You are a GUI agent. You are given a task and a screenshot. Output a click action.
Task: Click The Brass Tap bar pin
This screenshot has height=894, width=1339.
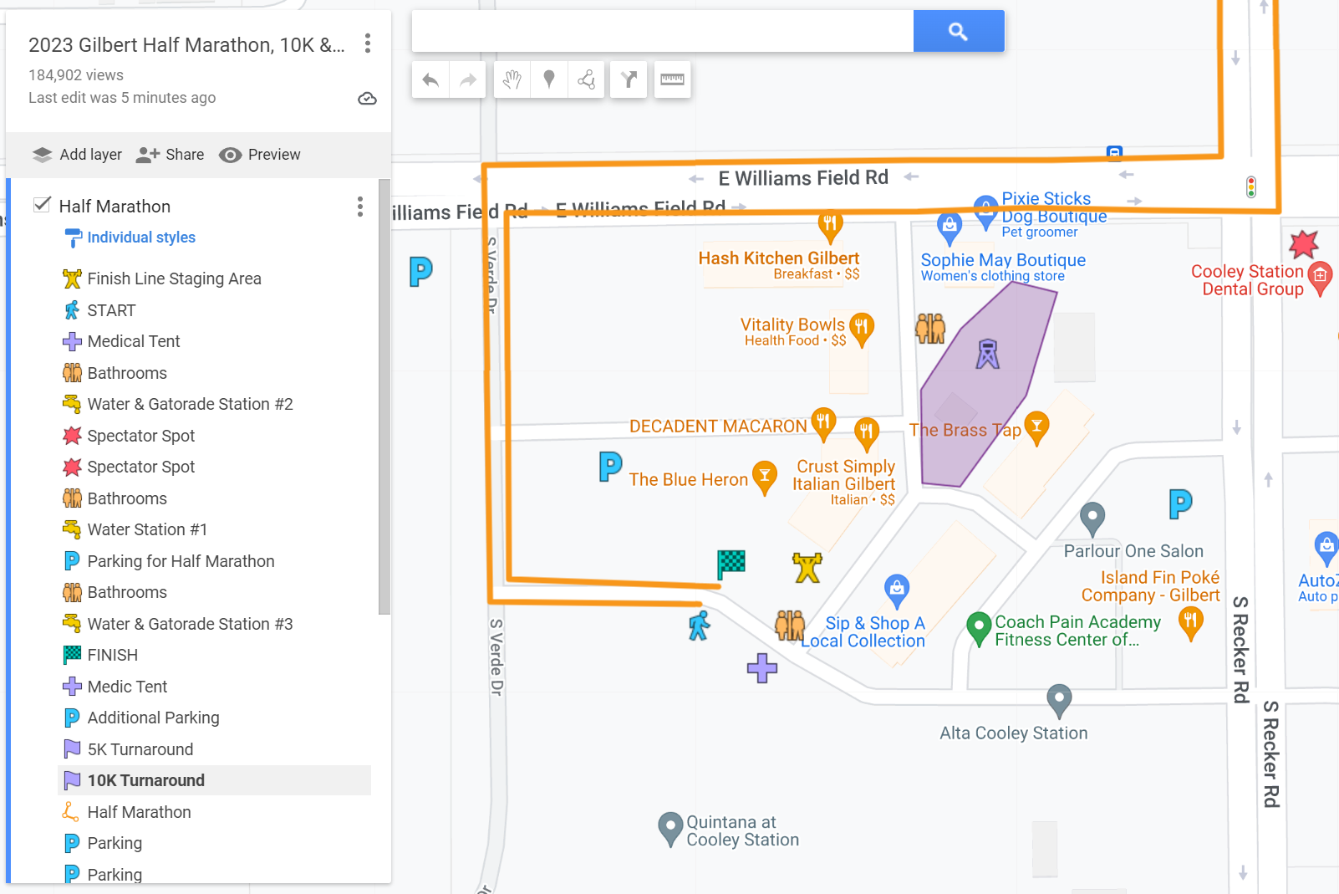(x=1036, y=427)
